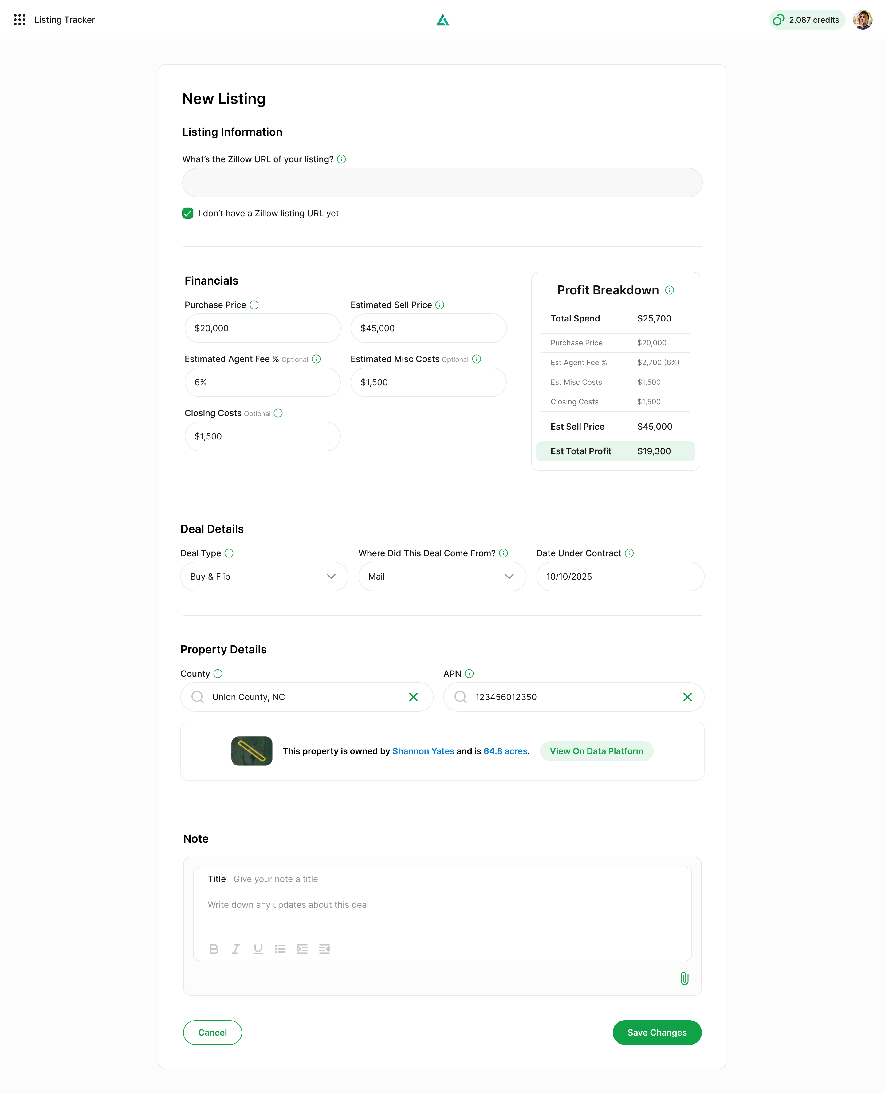The width and height of the screenshot is (885, 1094).
Task: Edit the Purchase Price field
Action: tap(262, 328)
